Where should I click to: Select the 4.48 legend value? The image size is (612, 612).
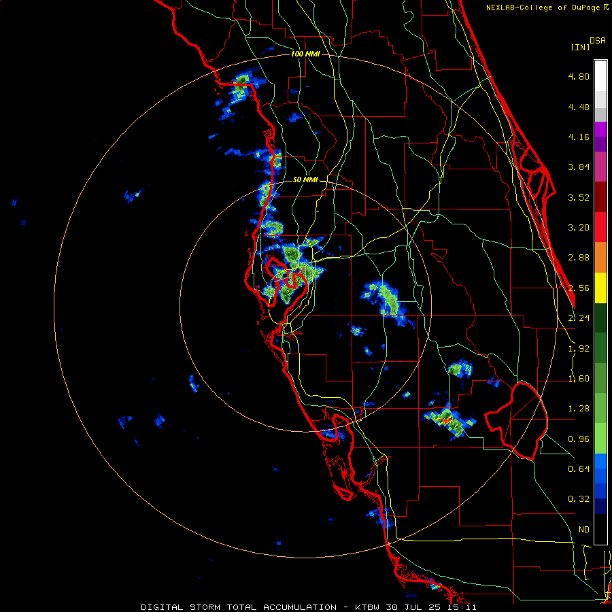pyautogui.click(x=579, y=107)
